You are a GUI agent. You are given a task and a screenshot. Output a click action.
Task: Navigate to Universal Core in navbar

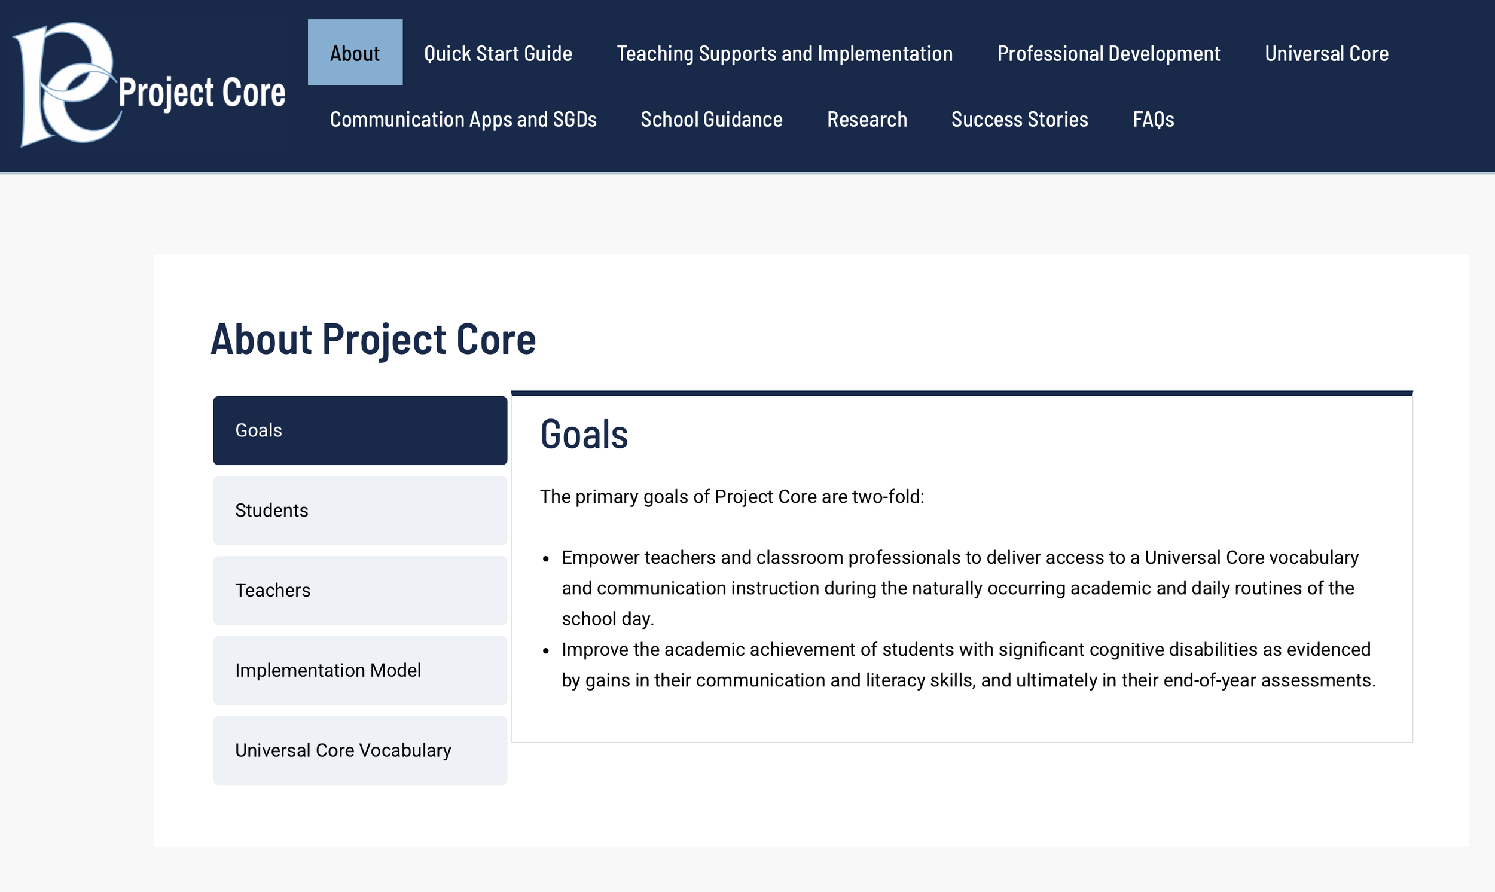click(x=1326, y=53)
